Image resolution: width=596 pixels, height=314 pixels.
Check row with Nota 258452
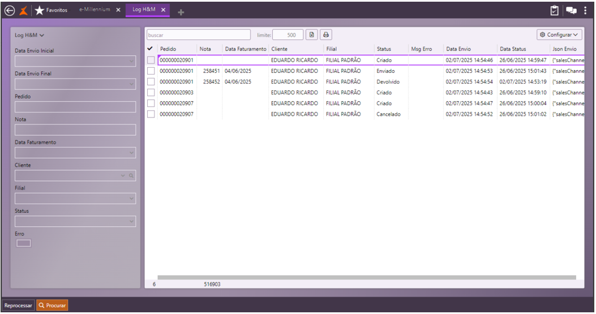pyautogui.click(x=151, y=81)
